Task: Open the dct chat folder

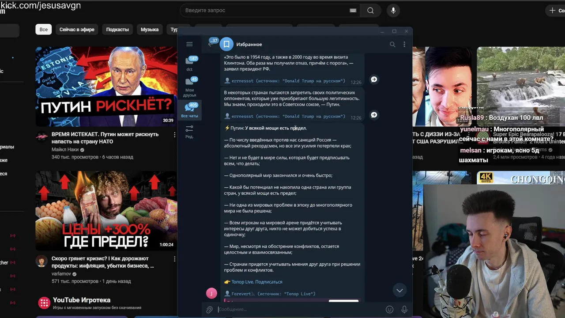Action: coord(190,64)
